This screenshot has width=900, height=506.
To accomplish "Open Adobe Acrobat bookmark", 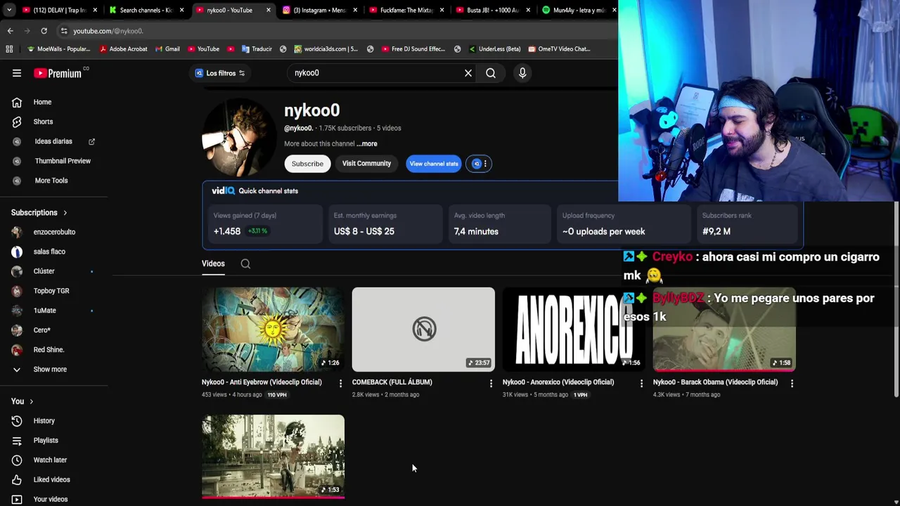I will click(x=124, y=49).
